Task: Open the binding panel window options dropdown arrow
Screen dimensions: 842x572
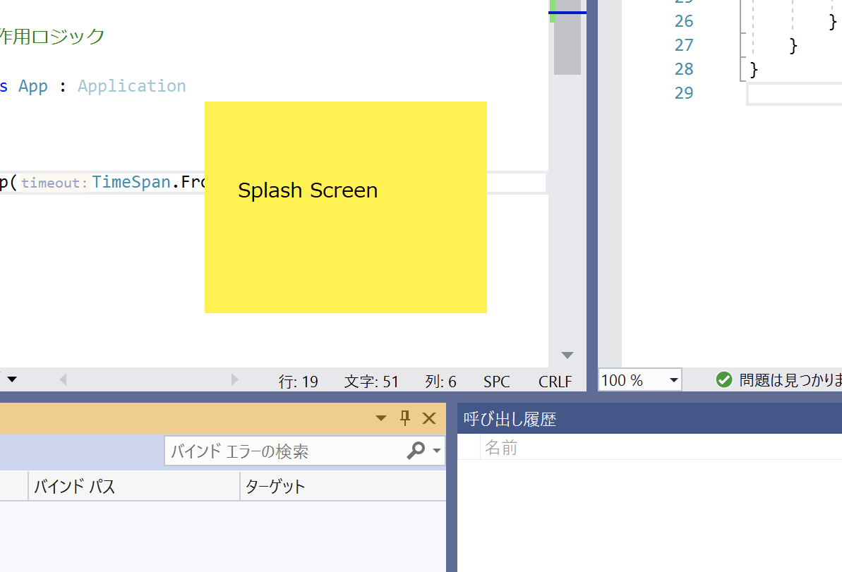Action: coord(380,418)
